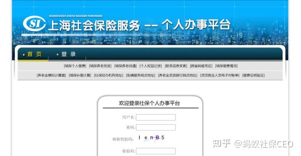Open the 城保补缴计算 link

[80, 75]
